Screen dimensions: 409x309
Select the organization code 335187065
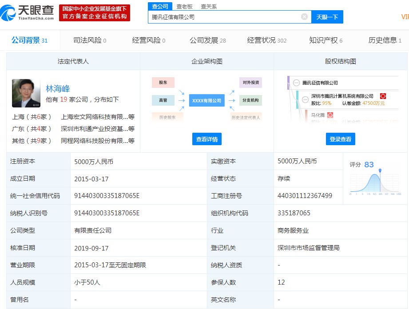pyautogui.click(x=294, y=213)
